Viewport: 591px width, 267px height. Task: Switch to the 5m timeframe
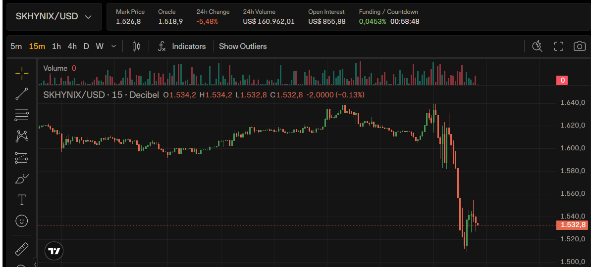(x=16, y=46)
